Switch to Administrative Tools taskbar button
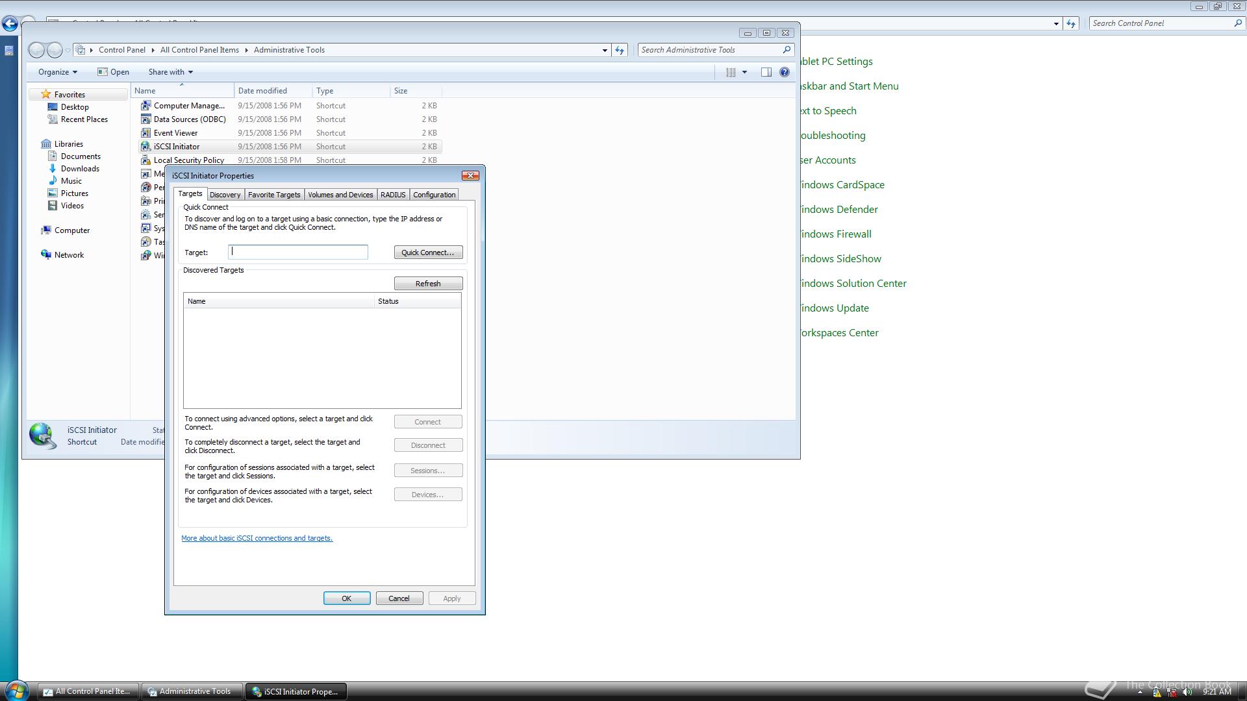Screen dimensions: 1247x701 [192, 691]
